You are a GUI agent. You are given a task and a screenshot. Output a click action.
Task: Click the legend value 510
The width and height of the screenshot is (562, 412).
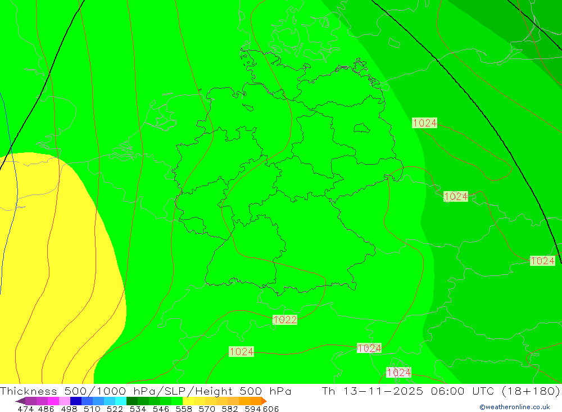pos(92,409)
